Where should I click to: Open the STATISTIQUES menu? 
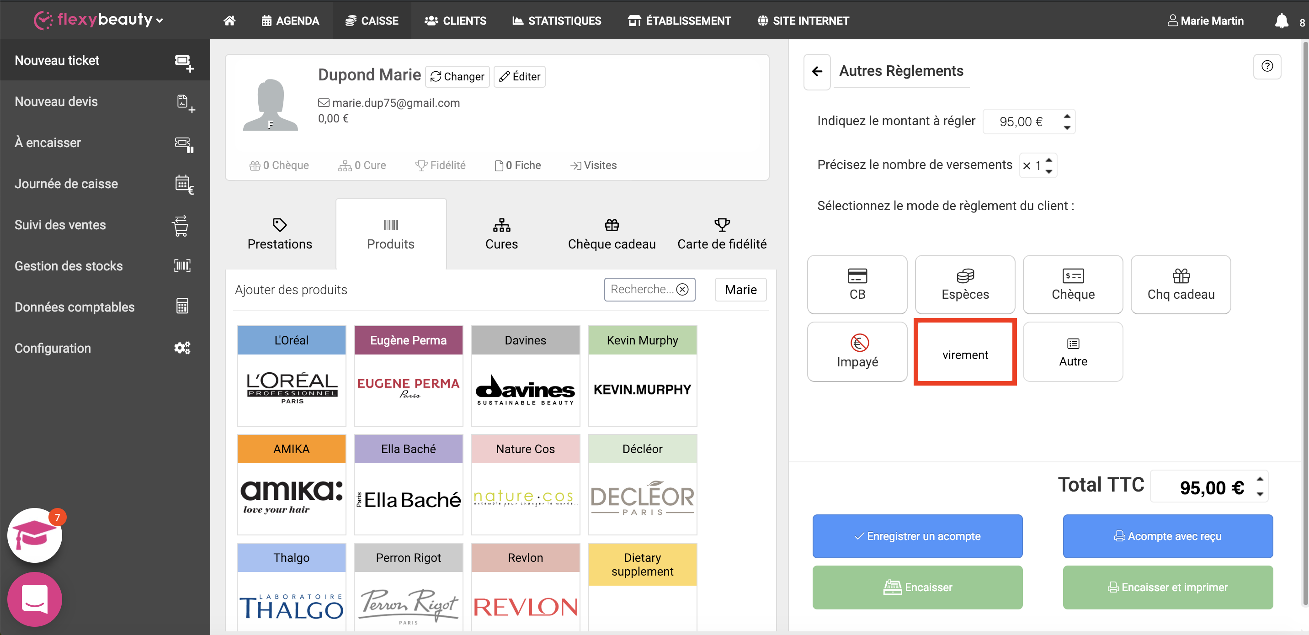(x=556, y=21)
